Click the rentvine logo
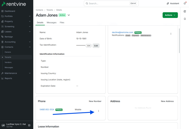 (14, 4)
